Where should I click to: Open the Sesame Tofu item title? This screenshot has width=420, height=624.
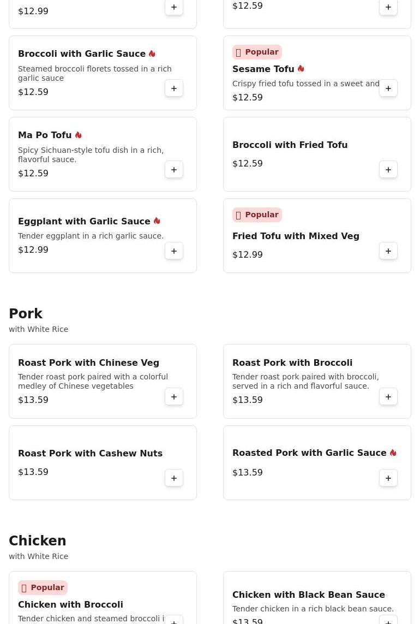[x=263, y=69]
